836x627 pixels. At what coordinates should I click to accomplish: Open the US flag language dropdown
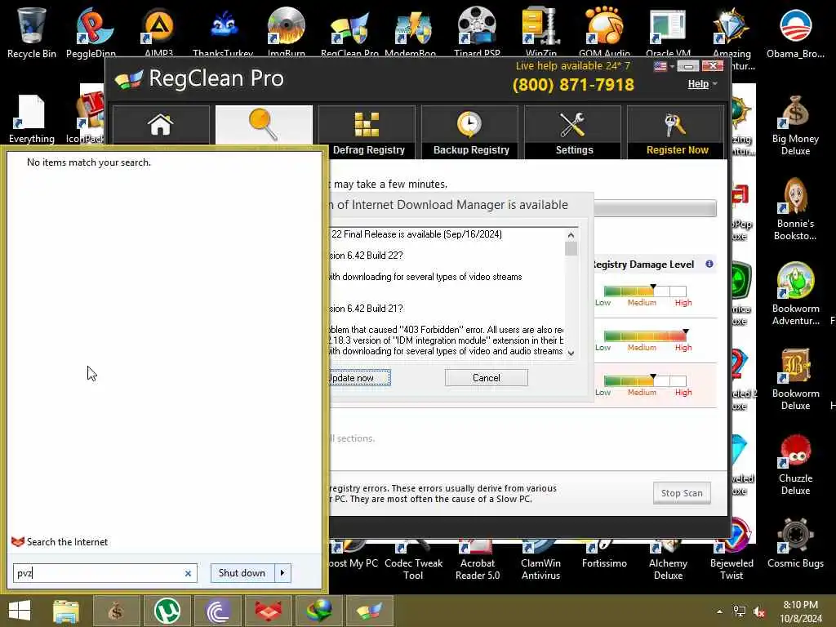pyautogui.click(x=665, y=66)
